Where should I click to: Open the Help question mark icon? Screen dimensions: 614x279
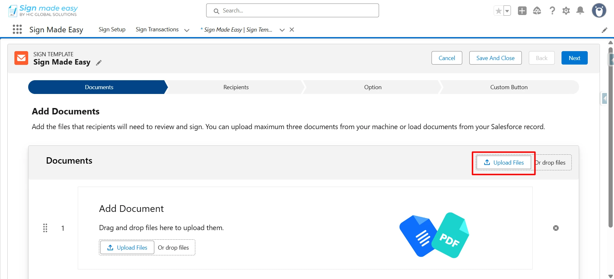[552, 11]
